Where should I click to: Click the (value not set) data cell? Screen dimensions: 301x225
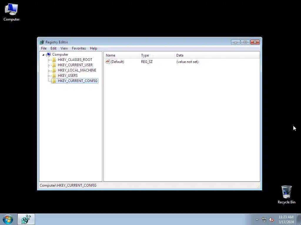tap(187, 62)
